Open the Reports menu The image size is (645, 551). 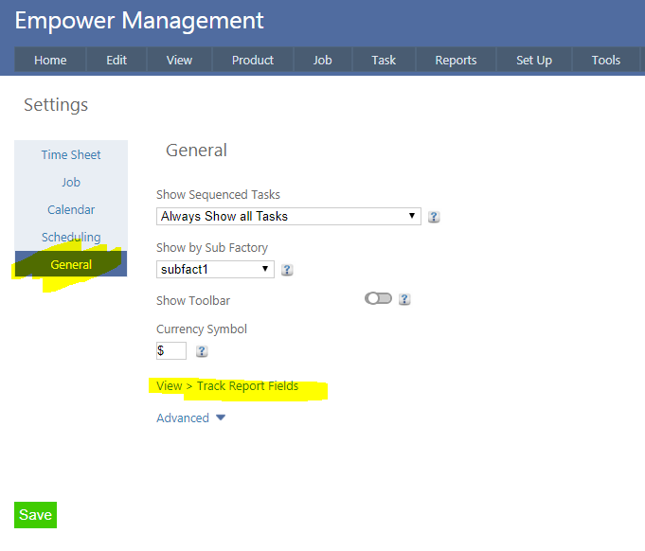(x=456, y=60)
